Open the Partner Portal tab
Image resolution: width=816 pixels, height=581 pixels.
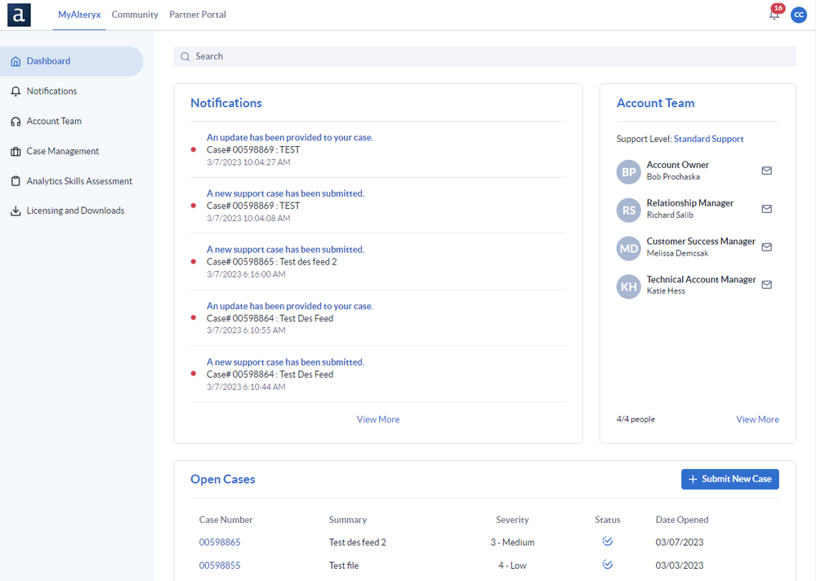198,15
